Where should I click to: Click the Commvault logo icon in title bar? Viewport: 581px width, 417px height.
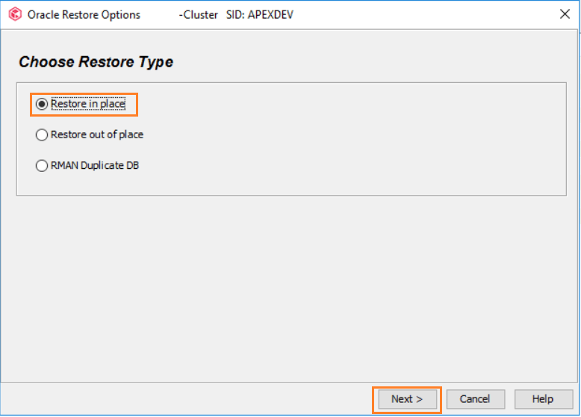tap(15, 14)
